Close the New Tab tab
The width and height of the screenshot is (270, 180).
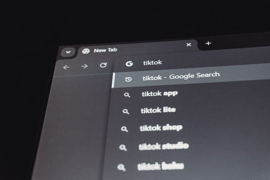pyautogui.click(x=189, y=45)
